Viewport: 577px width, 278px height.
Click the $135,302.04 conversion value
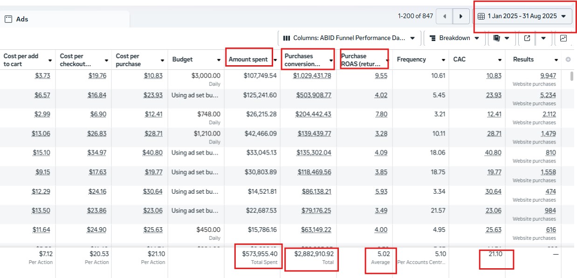[x=314, y=153]
